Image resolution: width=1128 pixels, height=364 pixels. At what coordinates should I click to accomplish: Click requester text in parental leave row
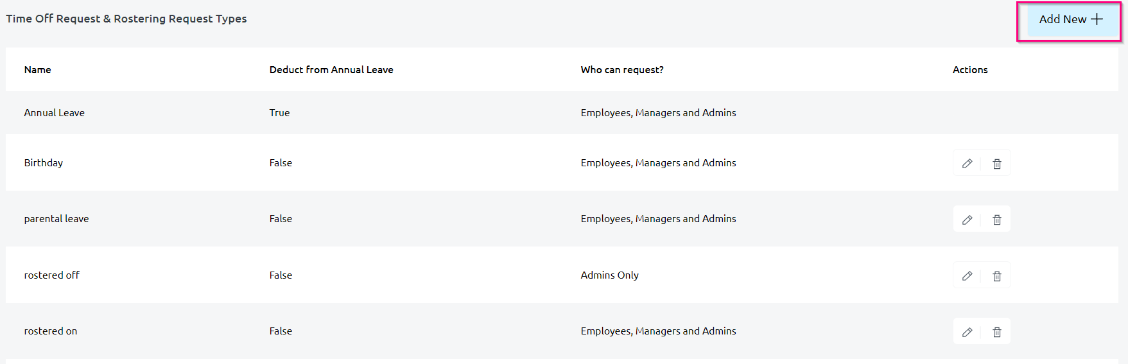coord(659,218)
